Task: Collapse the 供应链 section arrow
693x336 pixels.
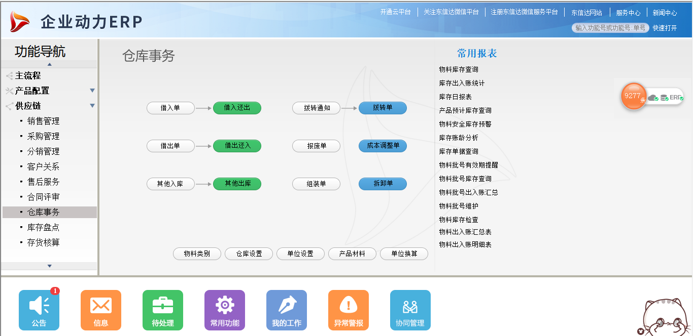Action: [x=92, y=106]
